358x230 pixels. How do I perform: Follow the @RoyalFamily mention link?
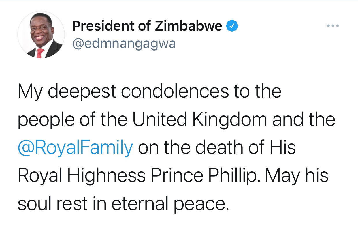pyautogui.click(x=76, y=147)
